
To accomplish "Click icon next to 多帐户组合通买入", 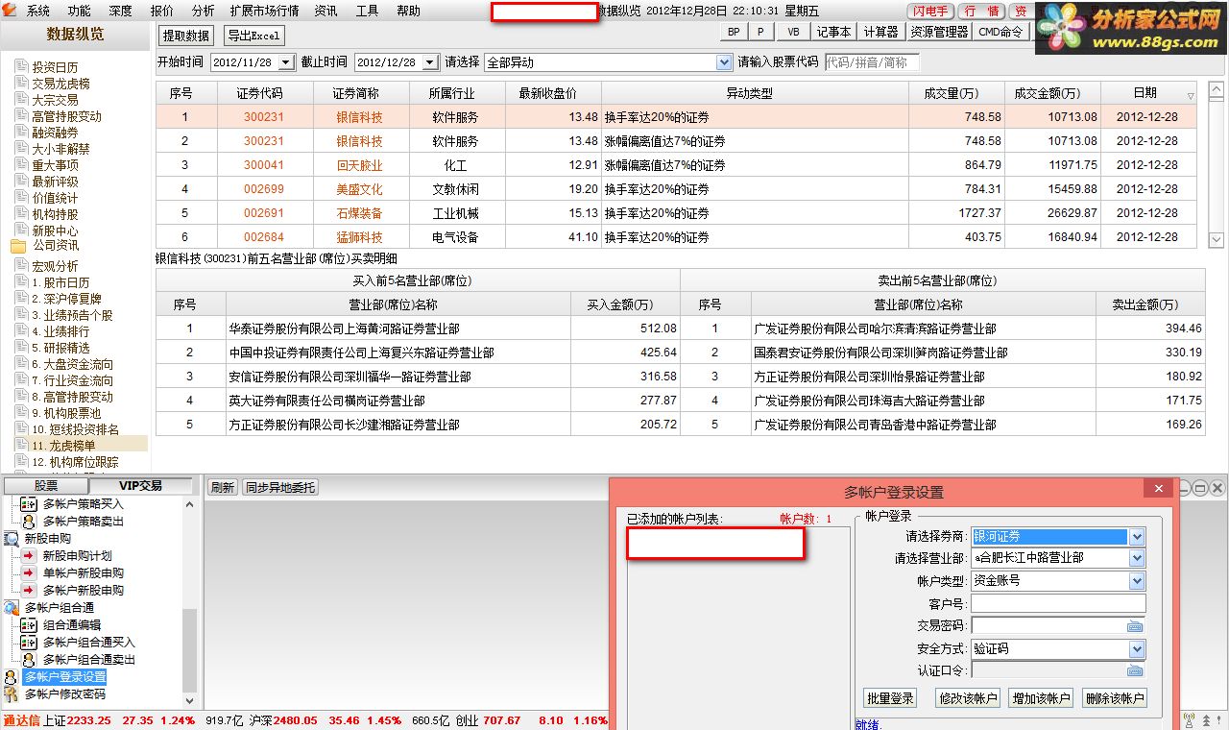I will 29,643.
